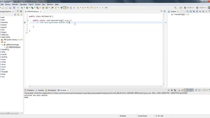Open the New Java Class dropdown arrow
This screenshot has width=210, height=118.
pyautogui.click(x=49, y=8)
